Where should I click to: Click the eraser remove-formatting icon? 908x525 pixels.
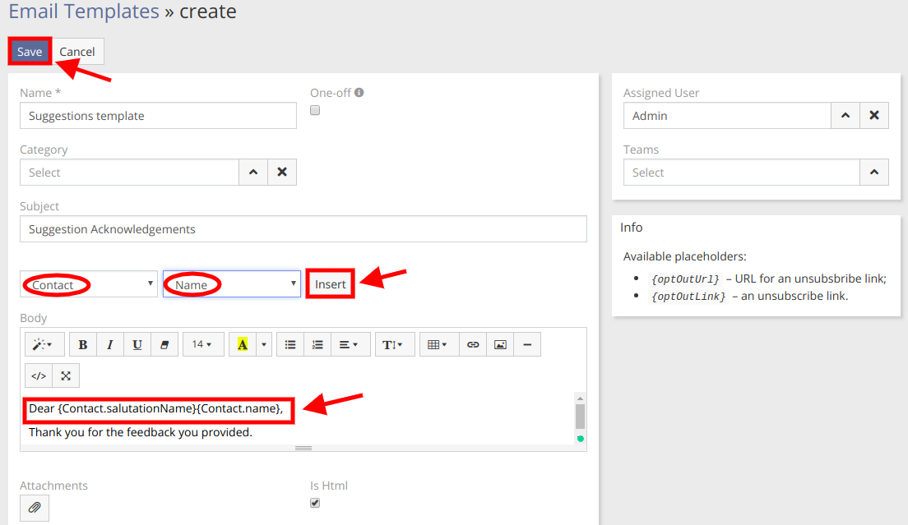click(164, 344)
